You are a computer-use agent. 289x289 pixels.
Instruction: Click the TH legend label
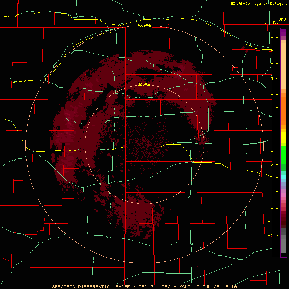[276, 250]
